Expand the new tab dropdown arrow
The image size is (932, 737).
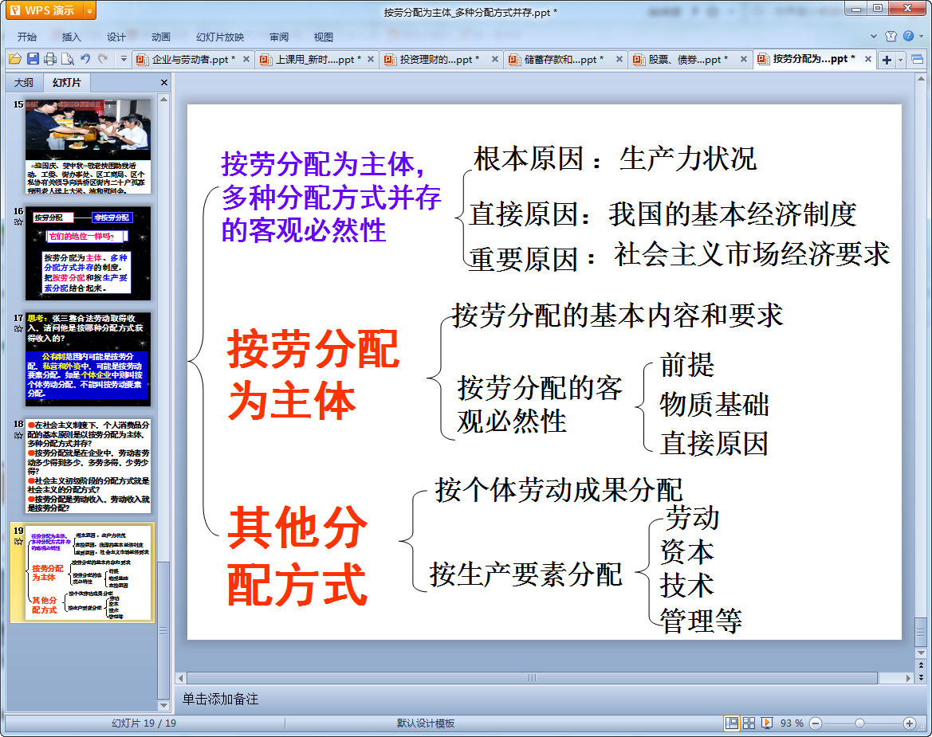(900, 60)
